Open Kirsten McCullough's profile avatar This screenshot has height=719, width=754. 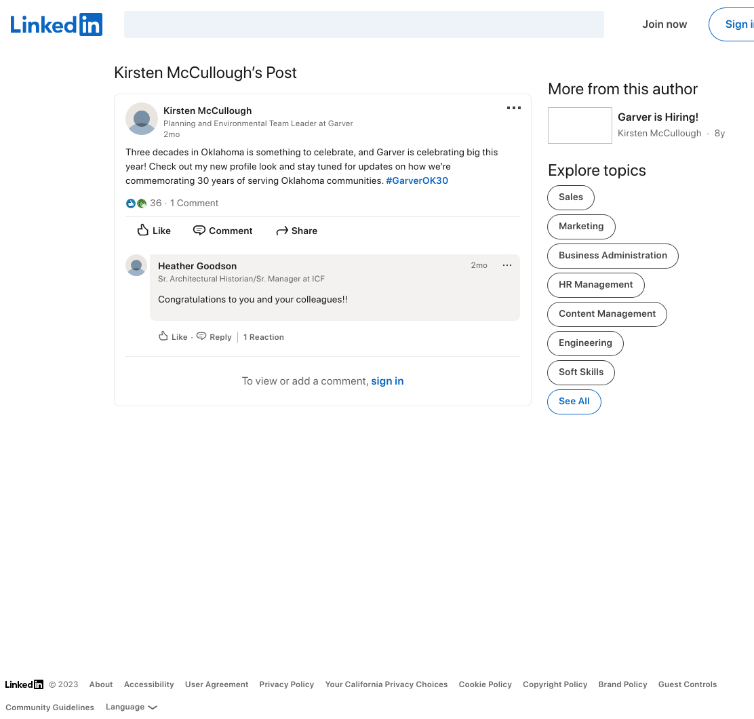pyautogui.click(x=141, y=119)
